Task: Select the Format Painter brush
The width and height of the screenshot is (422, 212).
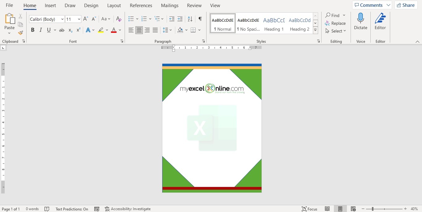Action: (20, 32)
